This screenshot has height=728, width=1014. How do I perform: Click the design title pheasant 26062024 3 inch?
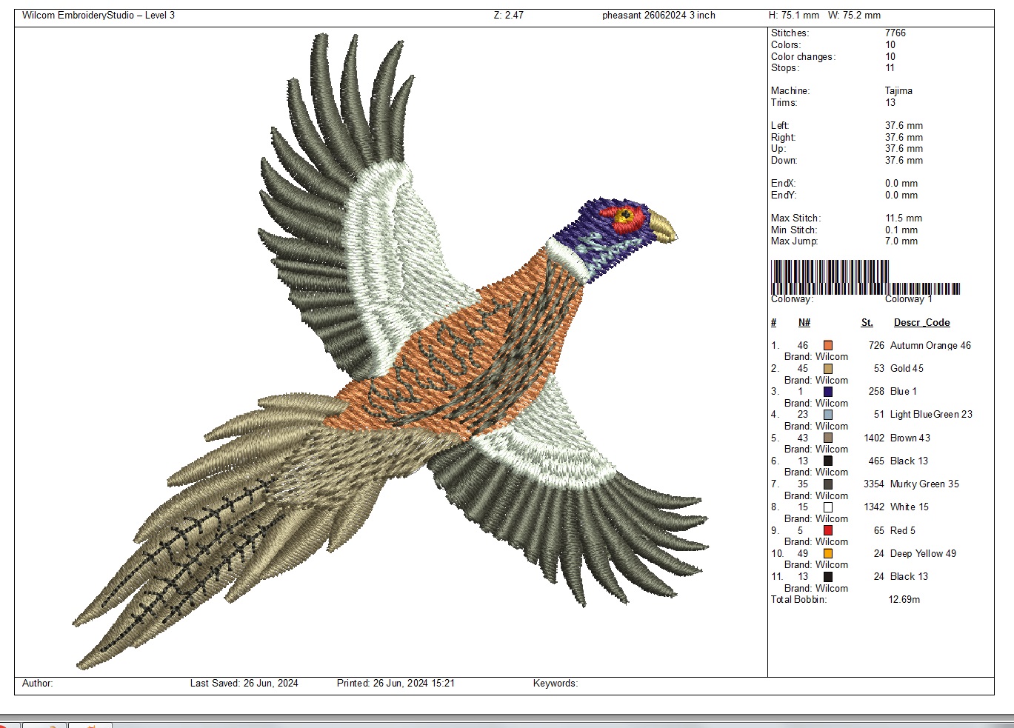[x=658, y=16]
